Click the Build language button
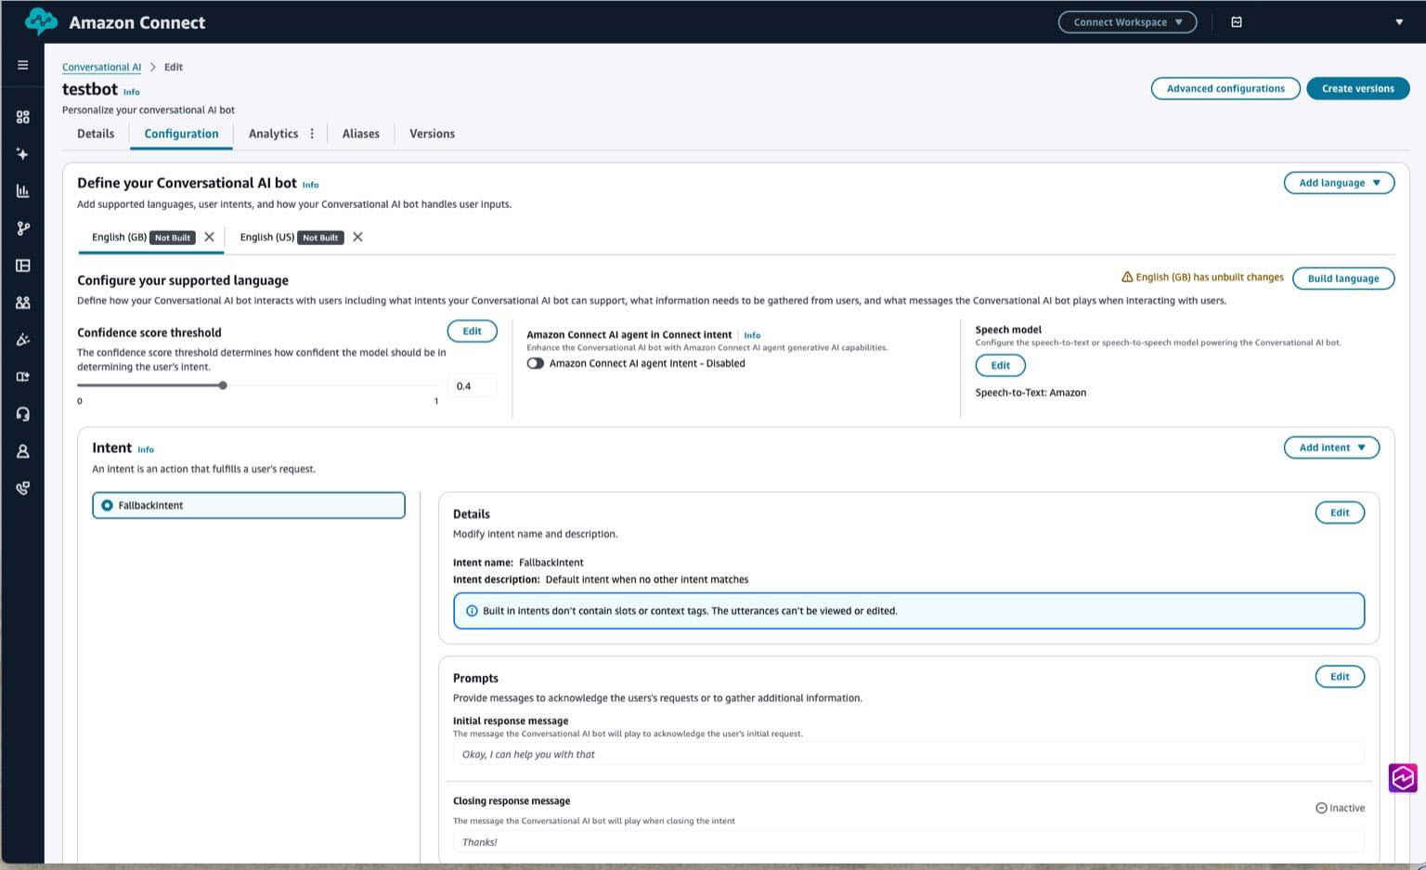 click(1342, 279)
